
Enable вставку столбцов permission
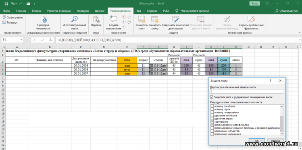(212, 106)
